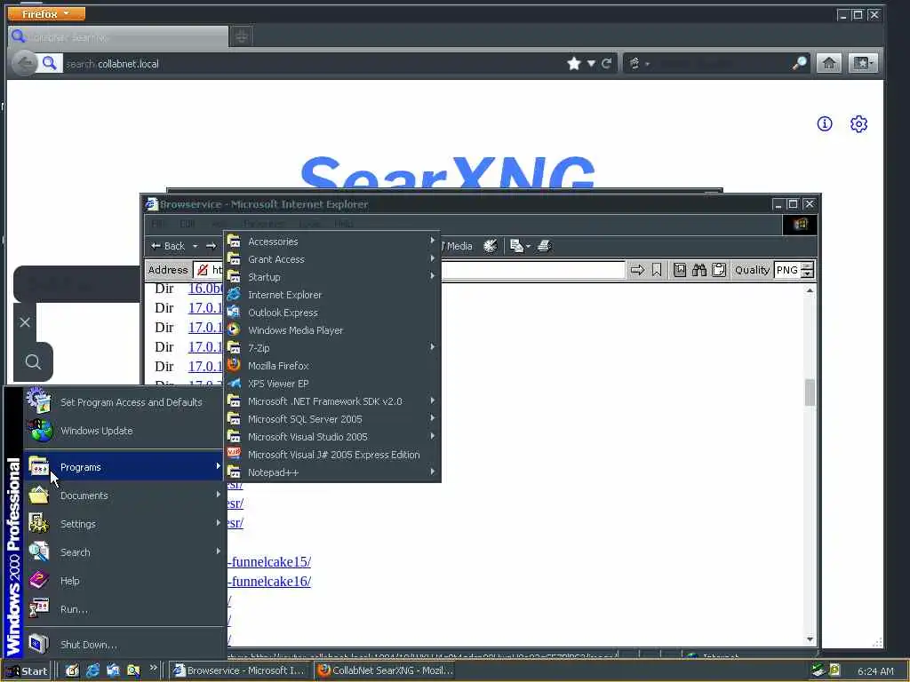
Task: Click the Start button
Action: [28, 671]
